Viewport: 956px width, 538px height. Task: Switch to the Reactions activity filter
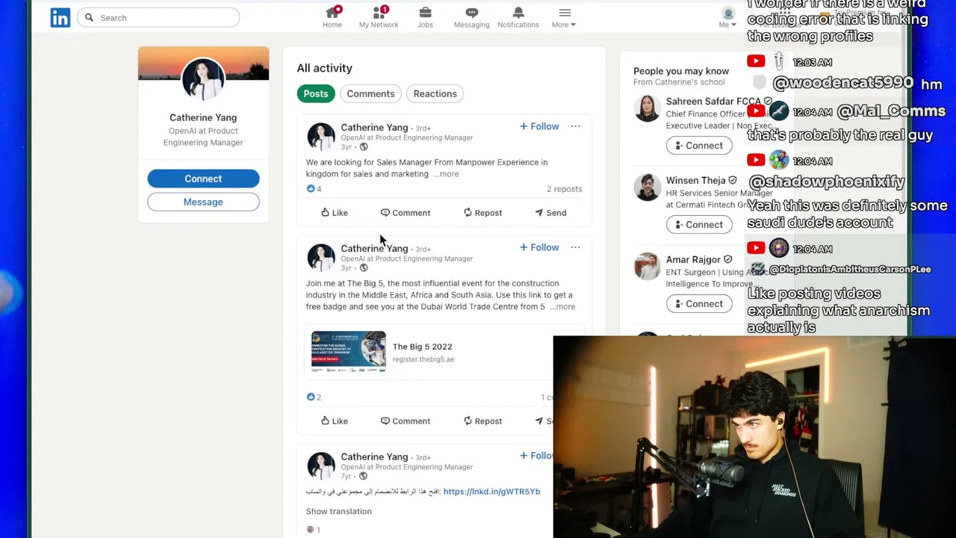point(435,93)
